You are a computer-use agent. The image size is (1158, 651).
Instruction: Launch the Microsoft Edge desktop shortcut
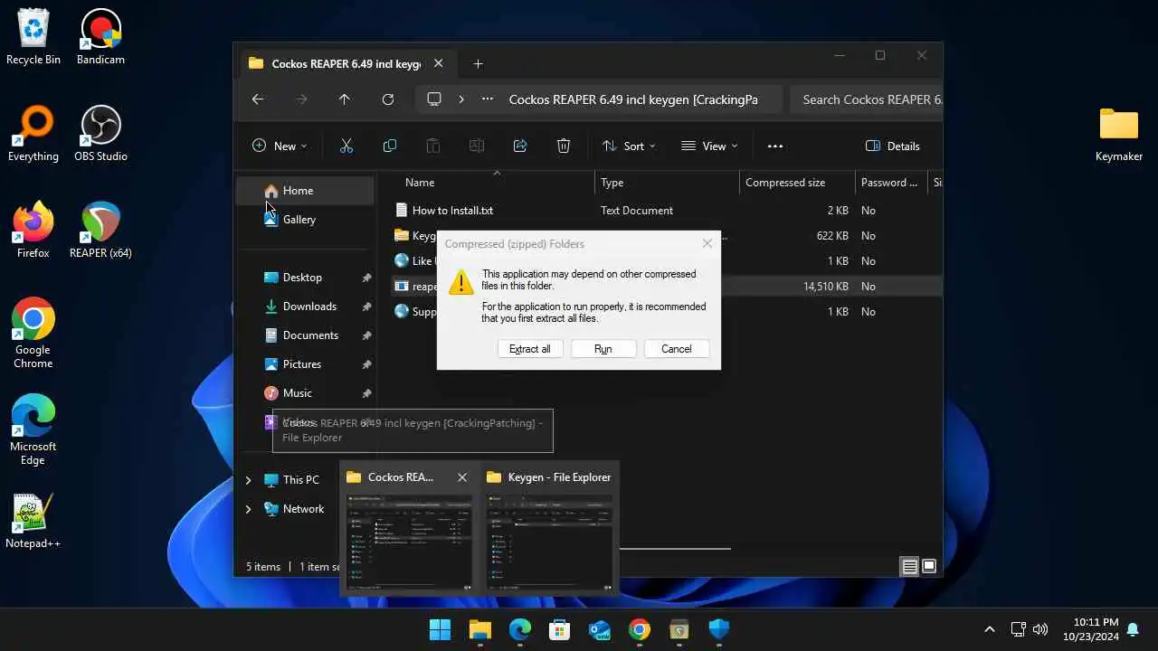tap(33, 429)
